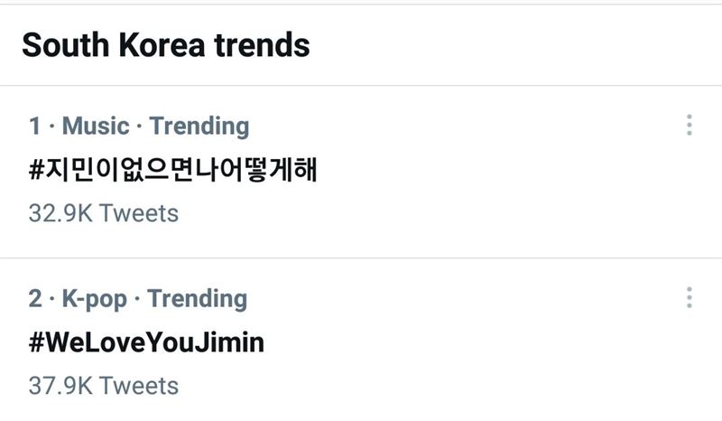The image size is (722, 421).
Task: Select the 37.9K Tweets count
Action: tap(103, 386)
